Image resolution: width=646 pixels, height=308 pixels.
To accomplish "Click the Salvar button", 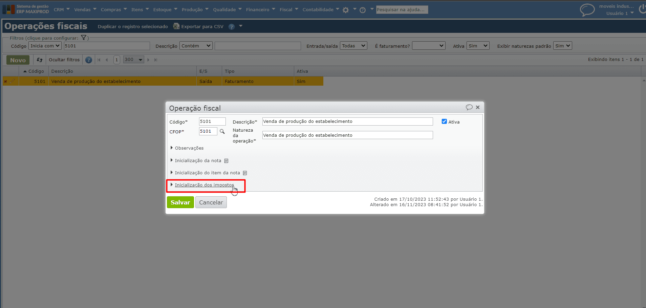I will 180,202.
